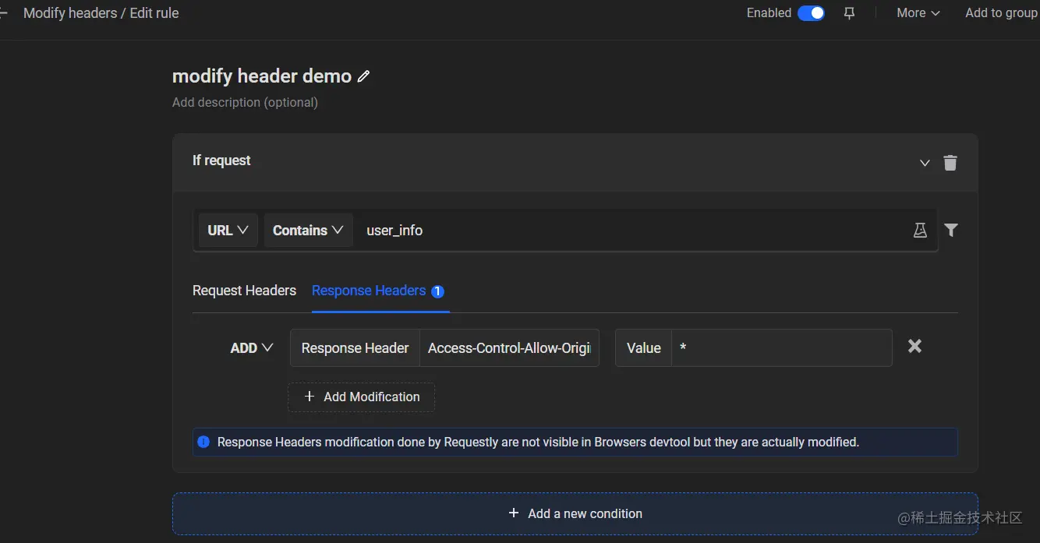
Task: Click Add to group button
Action: (x=1001, y=13)
